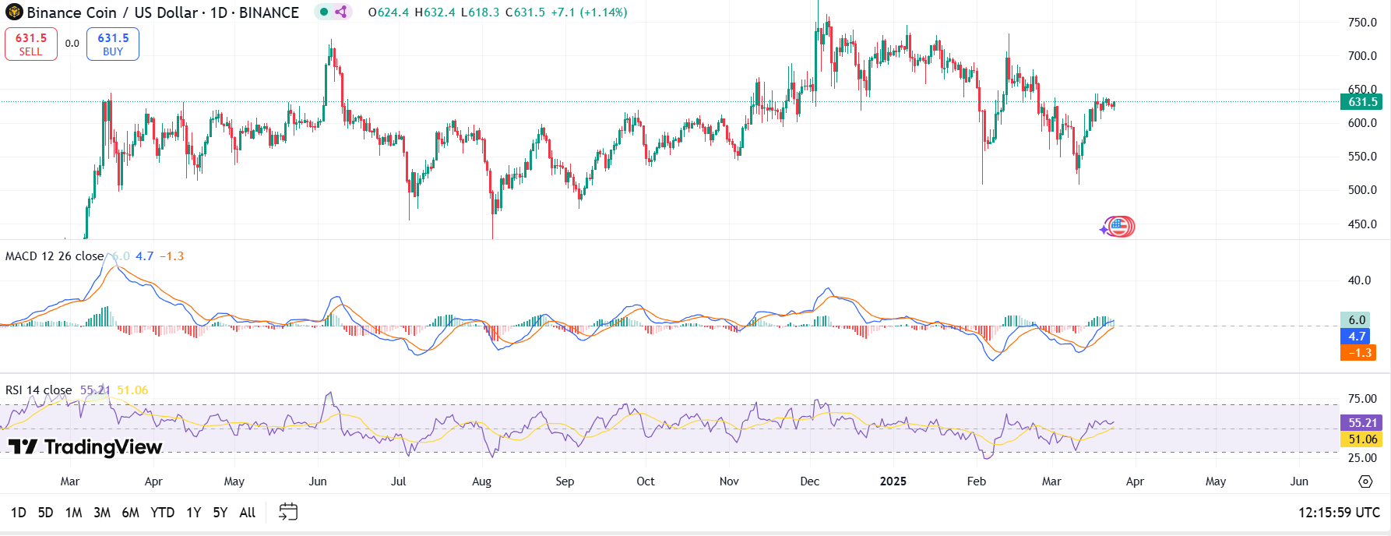Select the 3M time range
The image size is (1391, 536).
pos(102,513)
